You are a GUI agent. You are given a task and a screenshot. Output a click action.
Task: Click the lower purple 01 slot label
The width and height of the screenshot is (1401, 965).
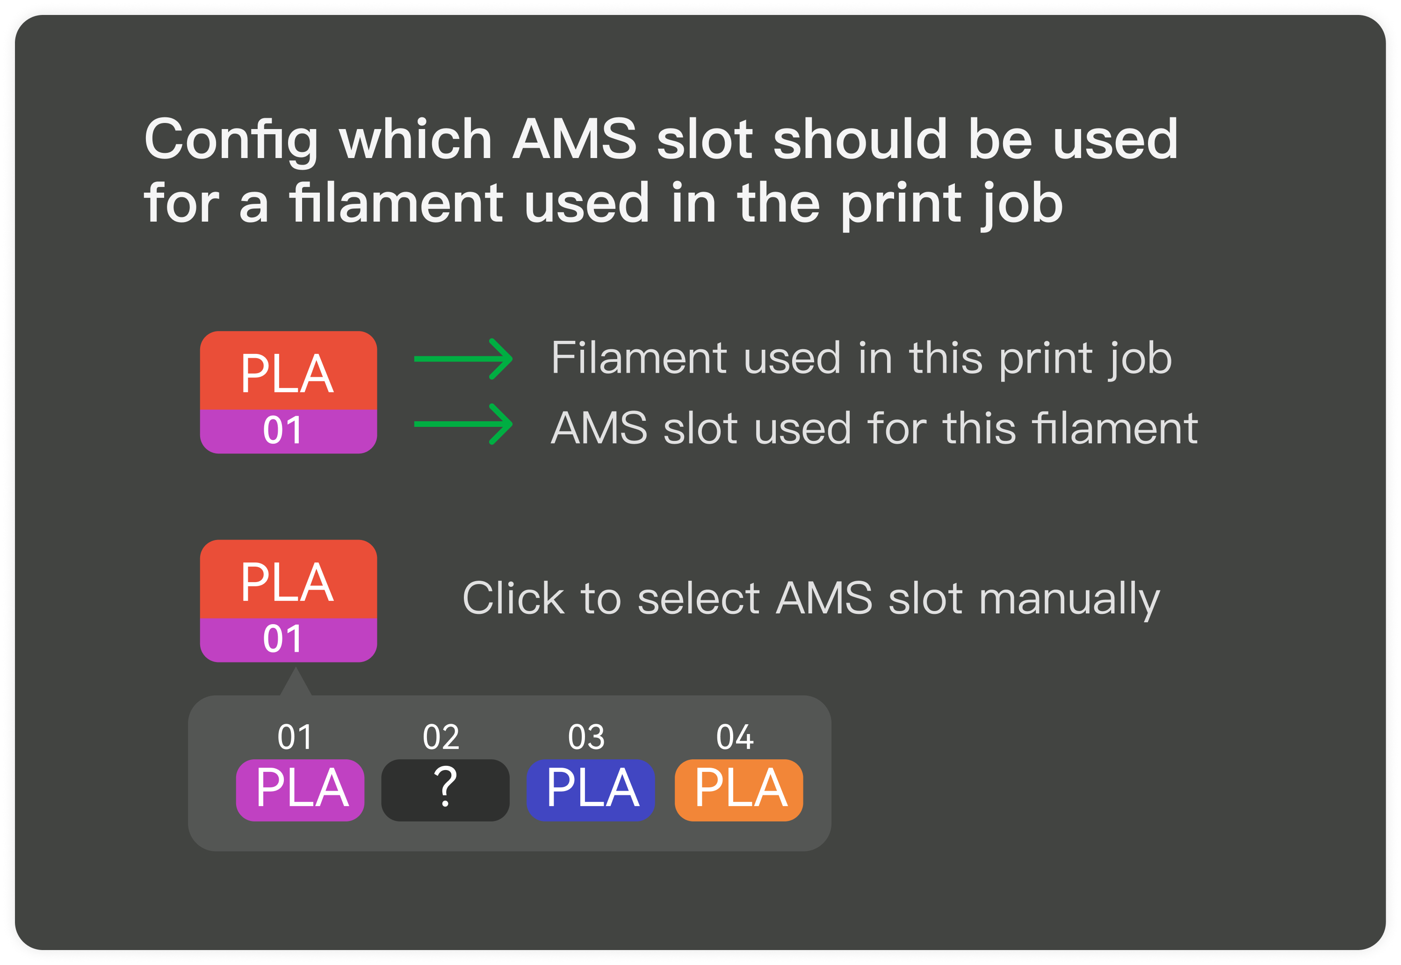click(289, 641)
